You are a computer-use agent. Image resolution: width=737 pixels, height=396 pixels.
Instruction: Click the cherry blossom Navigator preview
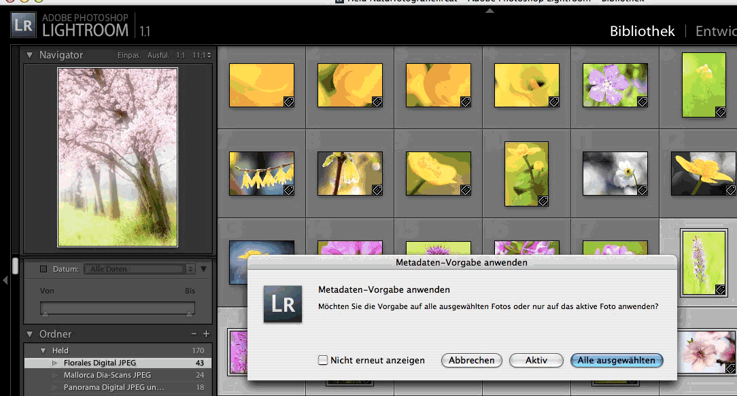pyautogui.click(x=118, y=158)
